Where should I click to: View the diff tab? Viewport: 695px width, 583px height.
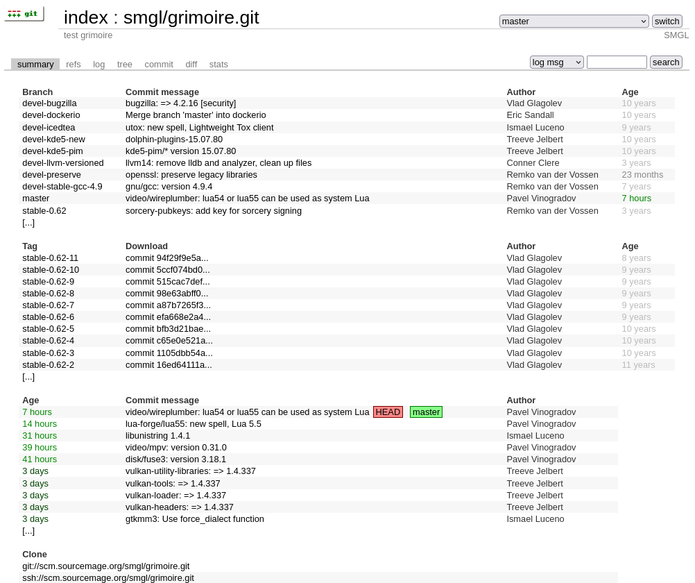[x=191, y=65]
